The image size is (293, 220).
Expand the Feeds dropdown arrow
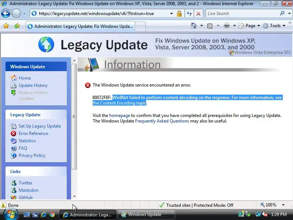[218, 26]
